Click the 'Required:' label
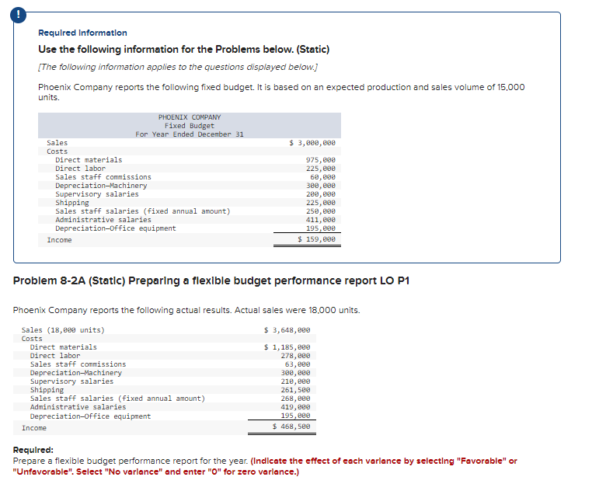 pos(33,450)
